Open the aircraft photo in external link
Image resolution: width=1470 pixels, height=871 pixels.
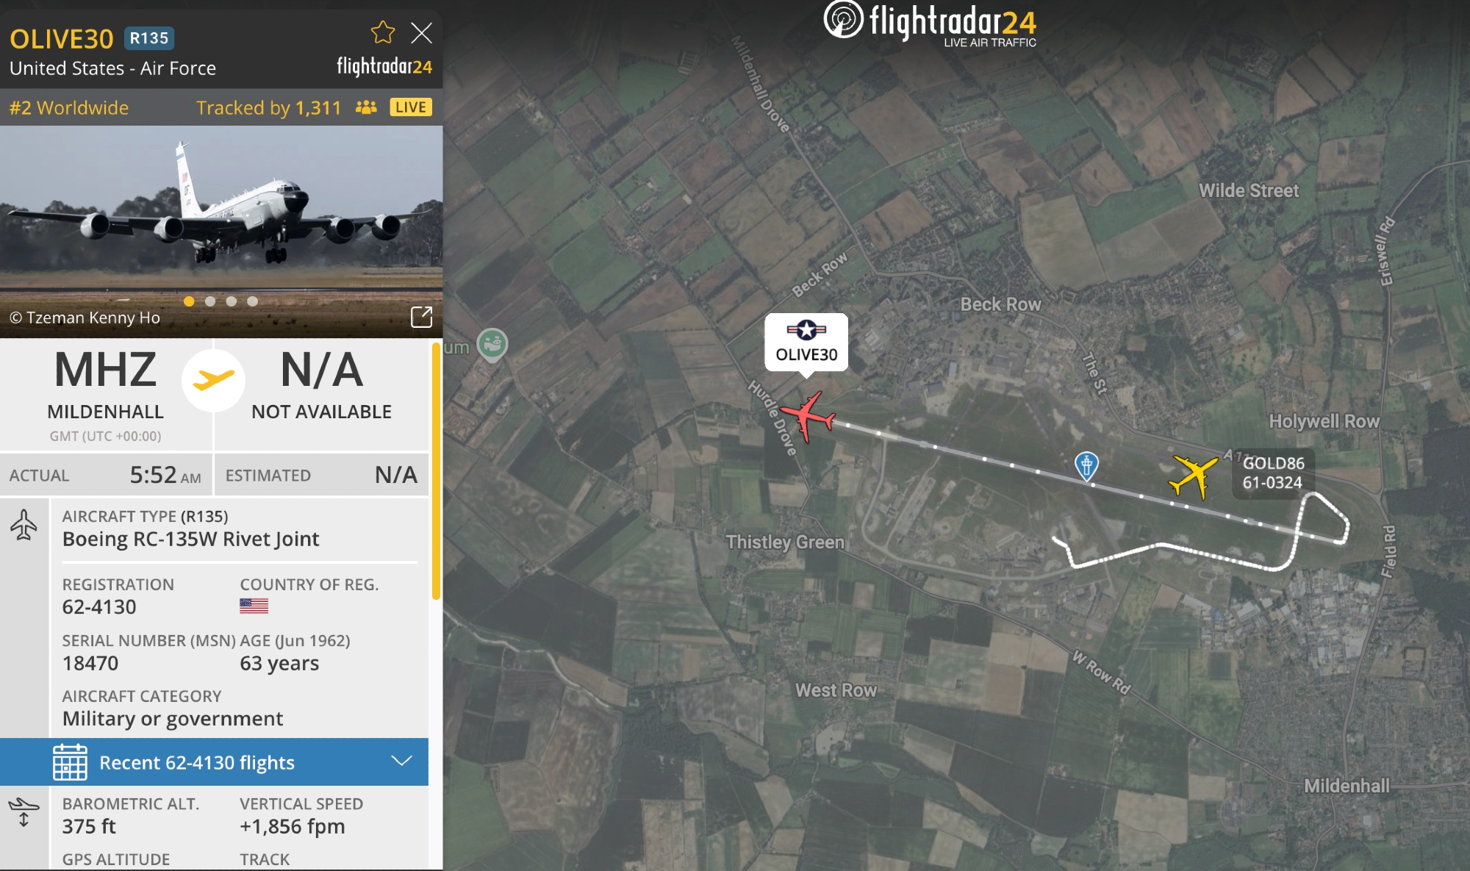pos(421,317)
